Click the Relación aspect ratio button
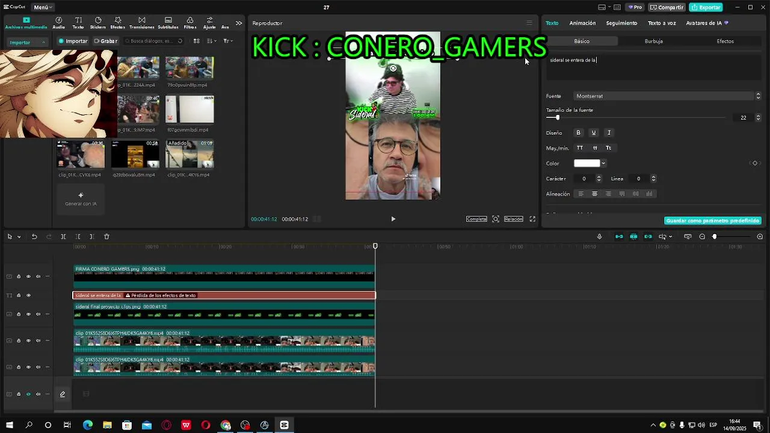 pos(513,219)
